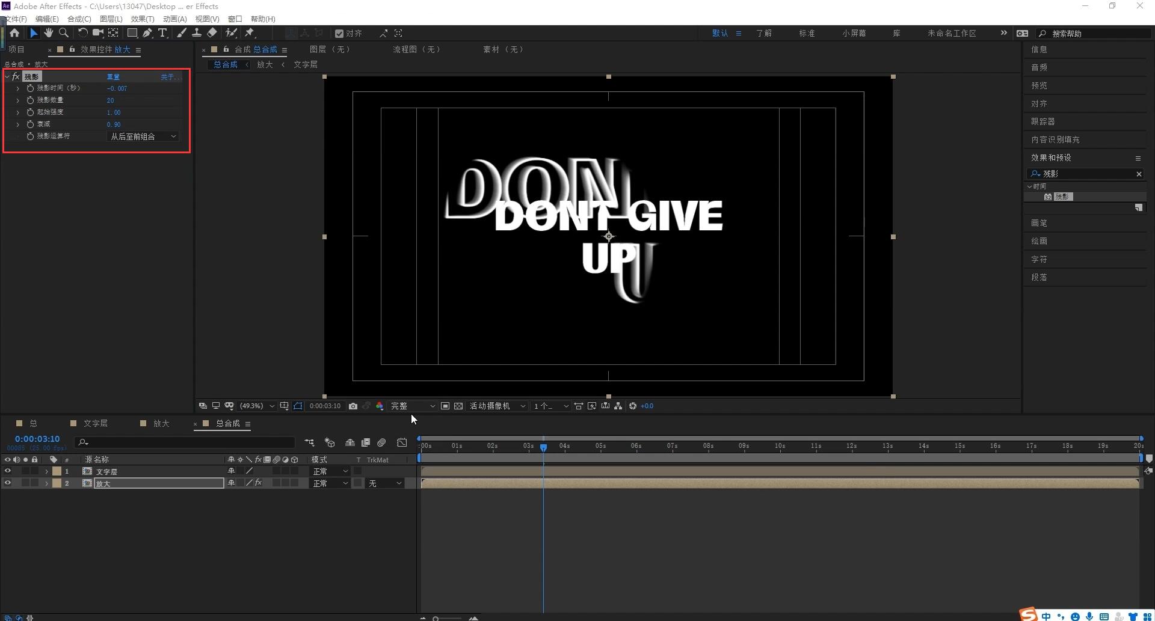The image size is (1155, 621).
Task: Open the 文字层 blending mode 正常 dropdown
Action: (330, 471)
